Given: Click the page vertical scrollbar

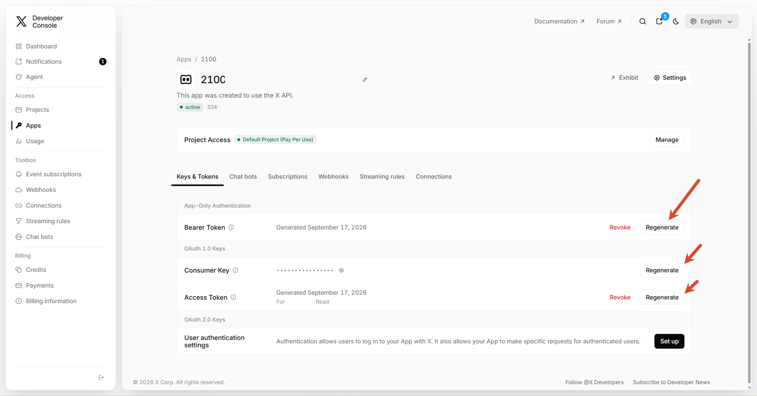Looking at the screenshot, I should tap(749, 213).
